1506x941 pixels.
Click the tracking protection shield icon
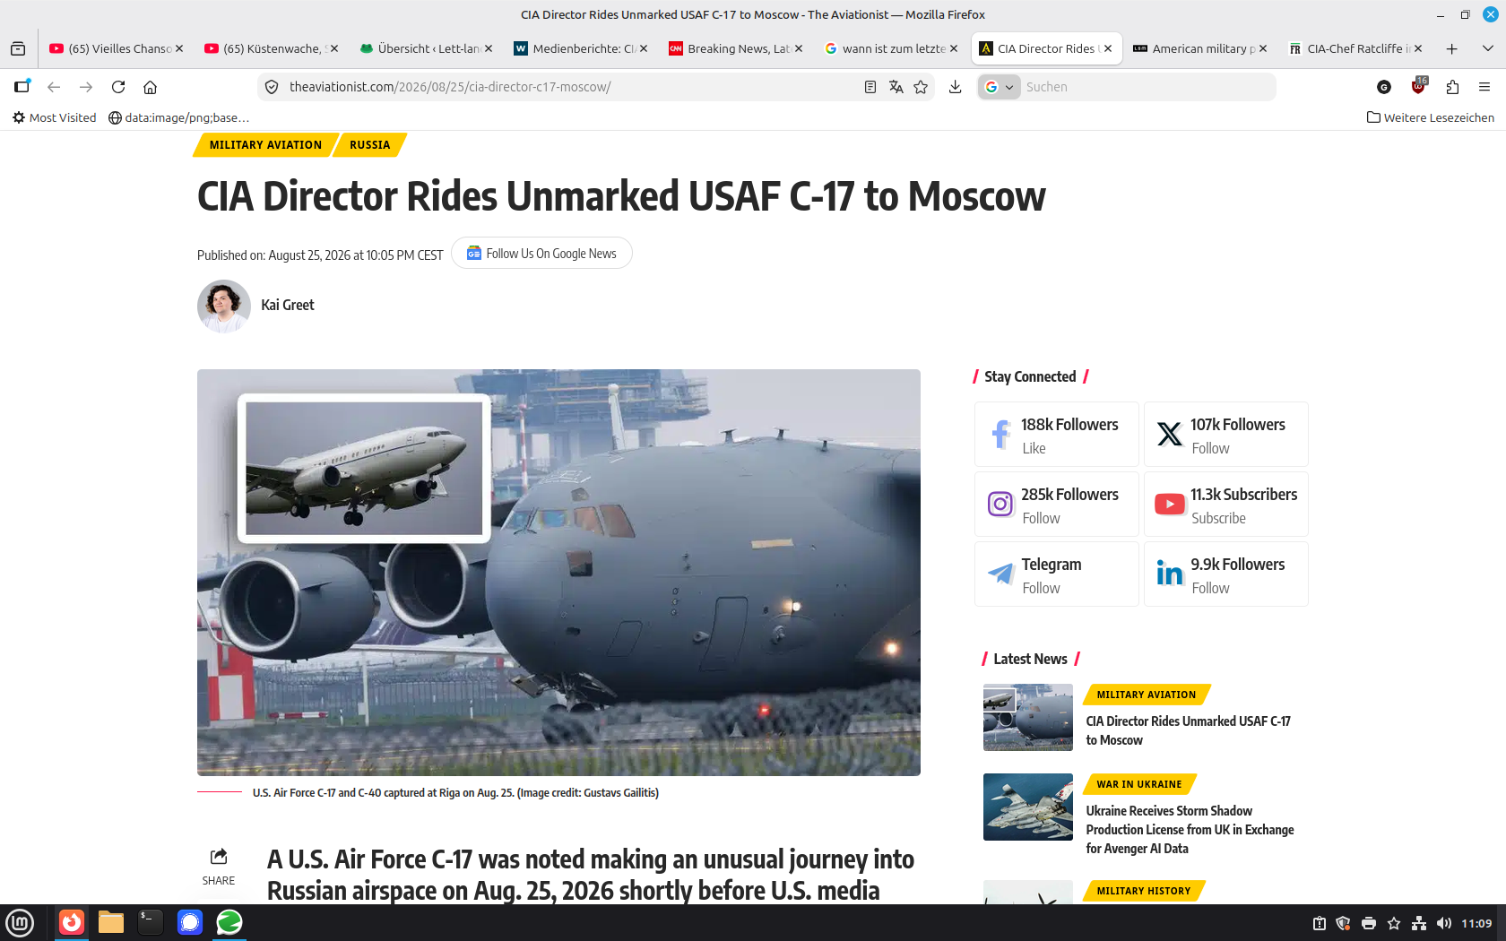tap(272, 87)
